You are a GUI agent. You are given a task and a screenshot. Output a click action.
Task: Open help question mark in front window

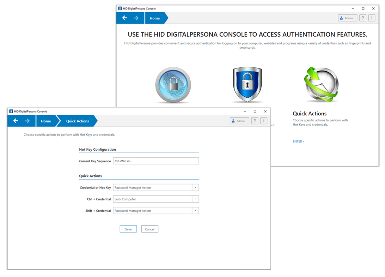point(255,121)
